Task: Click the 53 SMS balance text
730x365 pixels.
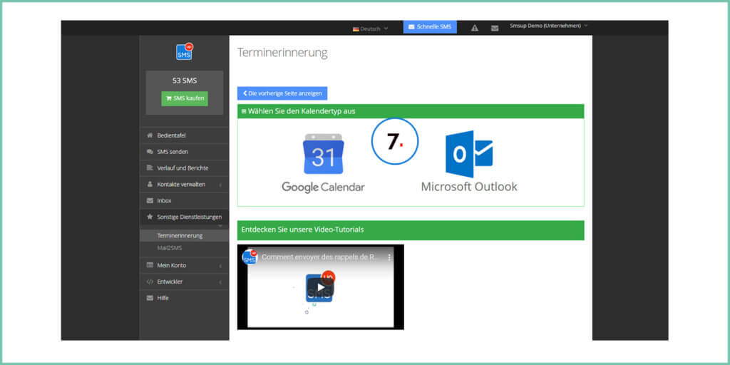Action: (185, 81)
